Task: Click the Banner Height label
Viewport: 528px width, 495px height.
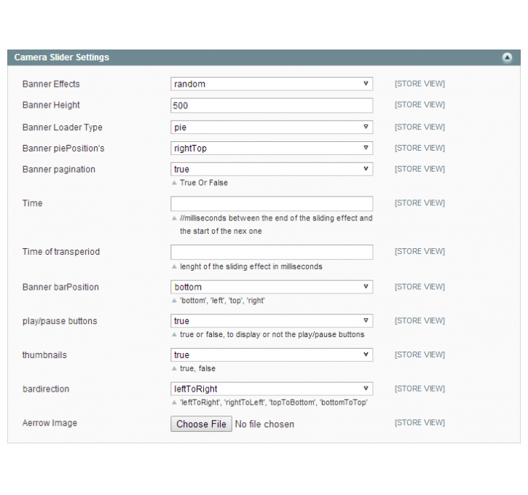Action: [51, 105]
